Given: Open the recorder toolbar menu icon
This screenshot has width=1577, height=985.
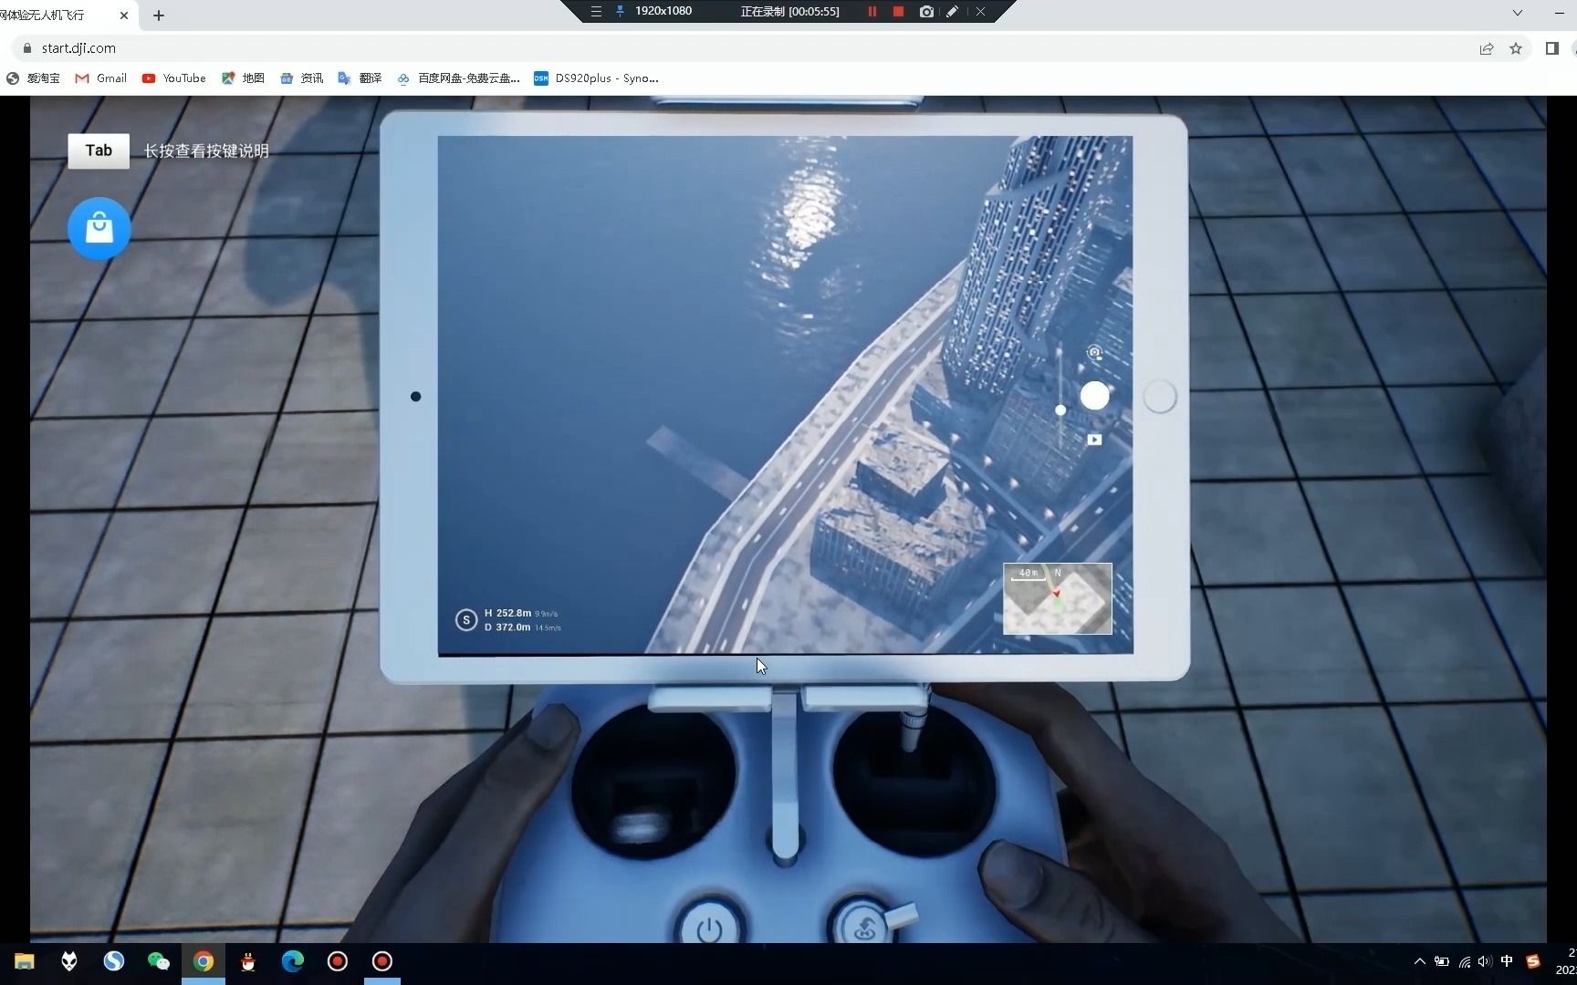Looking at the screenshot, I should 596,12.
